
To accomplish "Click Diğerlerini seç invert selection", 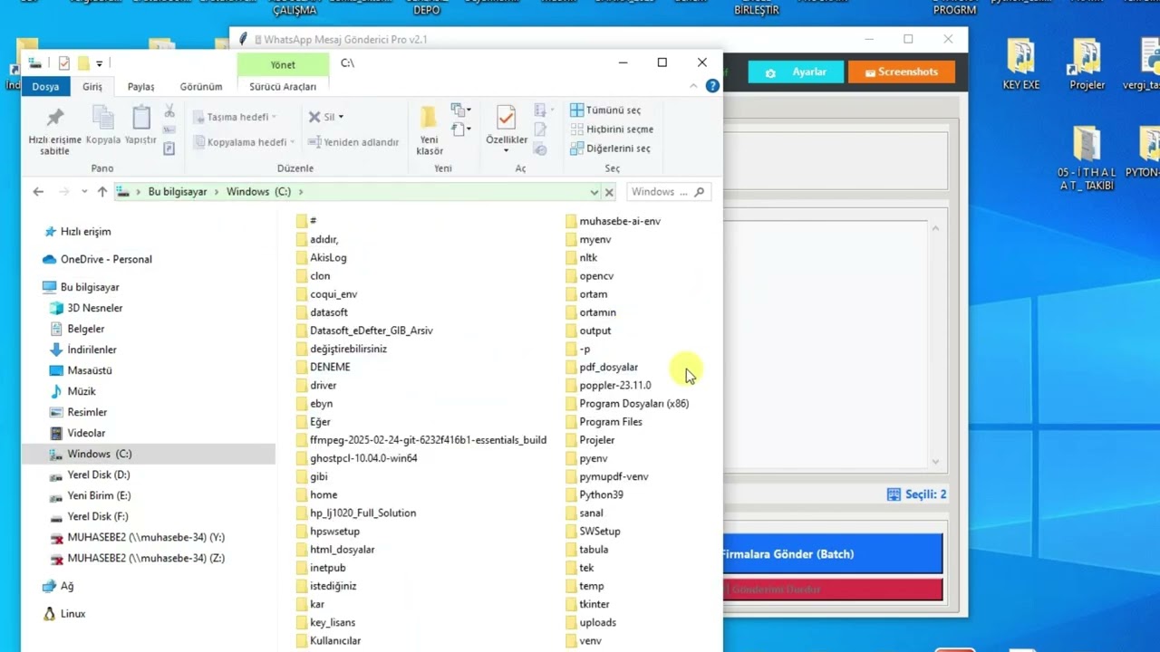I will click(610, 149).
